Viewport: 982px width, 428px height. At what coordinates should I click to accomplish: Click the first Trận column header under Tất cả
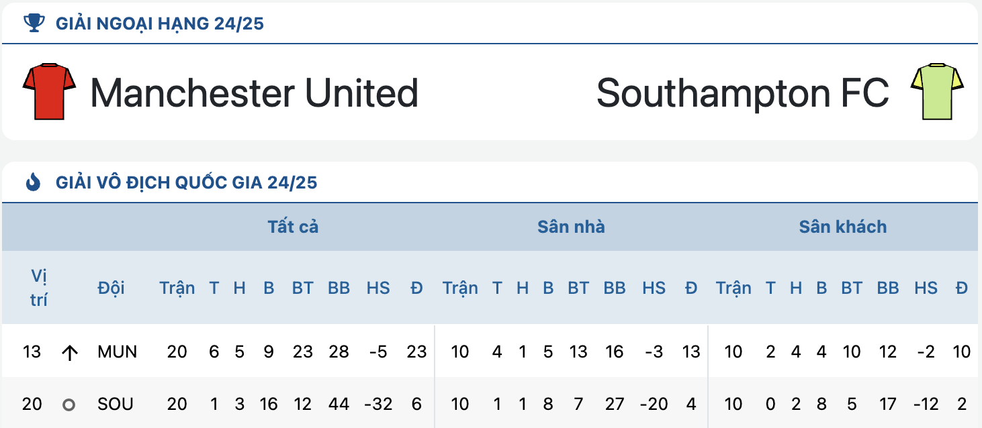[x=177, y=288]
